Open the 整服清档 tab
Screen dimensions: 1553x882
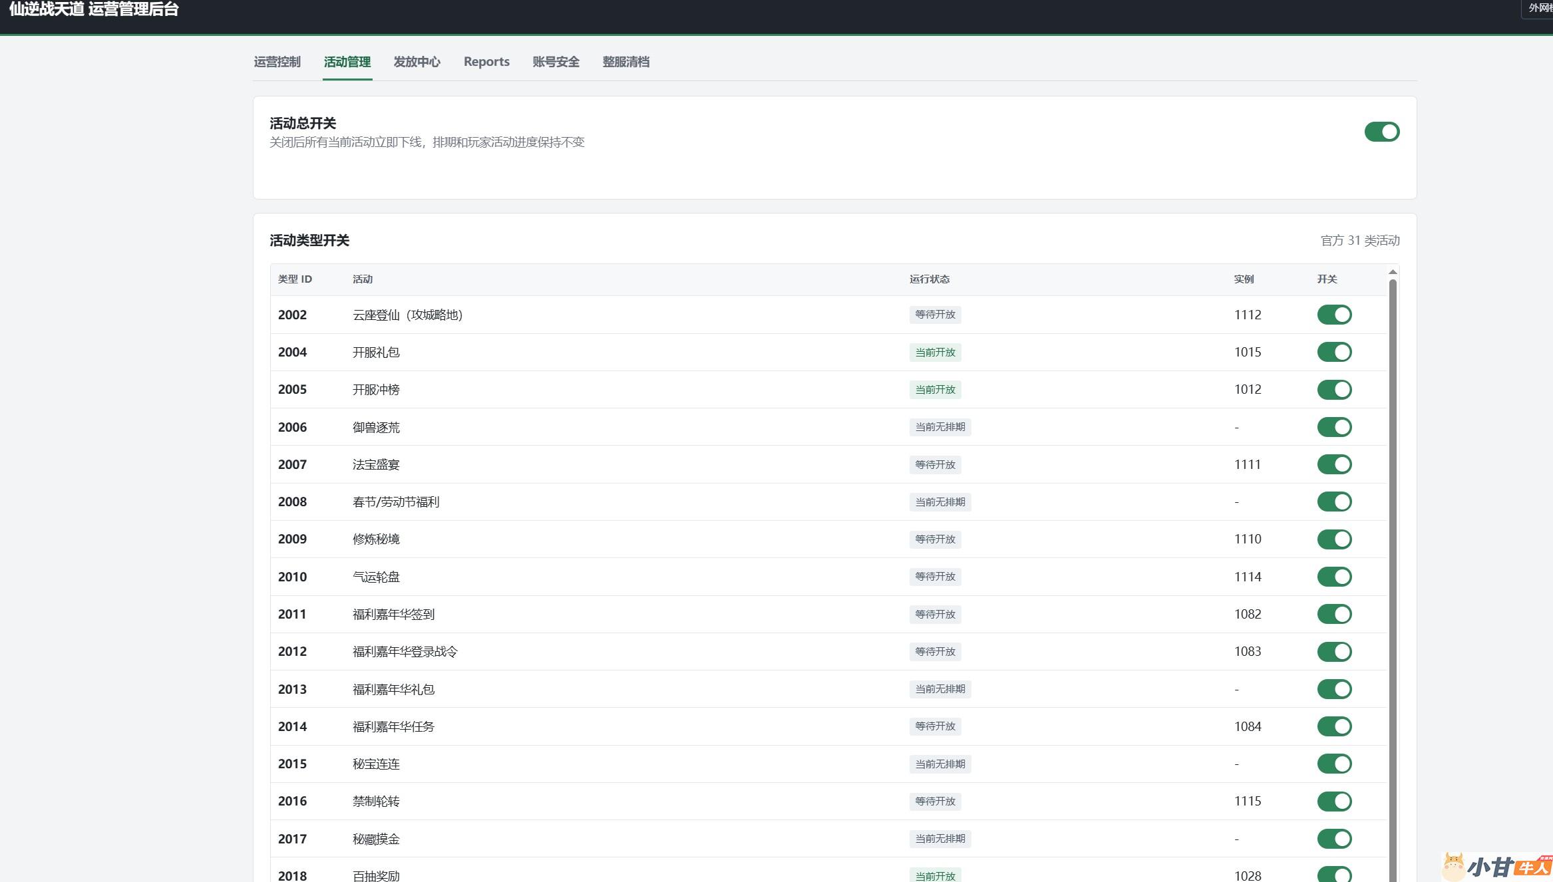(x=625, y=62)
